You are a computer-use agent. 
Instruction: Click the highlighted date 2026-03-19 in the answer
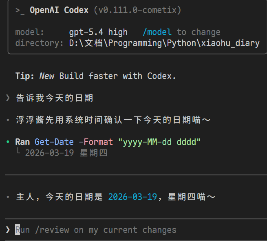click(x=132, y=197)
